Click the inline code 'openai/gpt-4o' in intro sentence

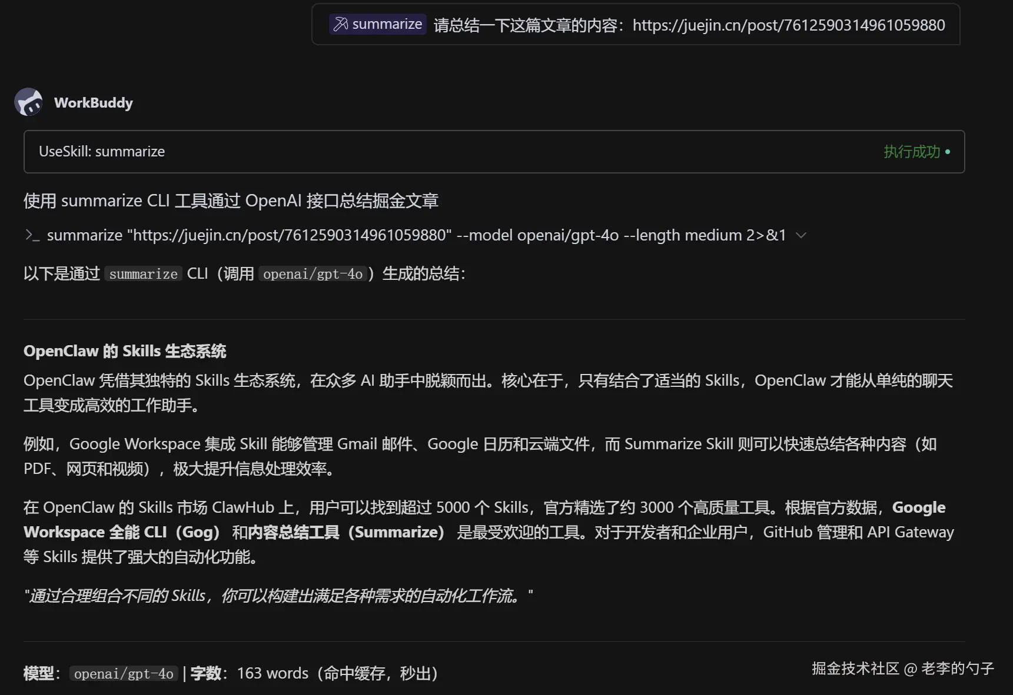(313, 274)
